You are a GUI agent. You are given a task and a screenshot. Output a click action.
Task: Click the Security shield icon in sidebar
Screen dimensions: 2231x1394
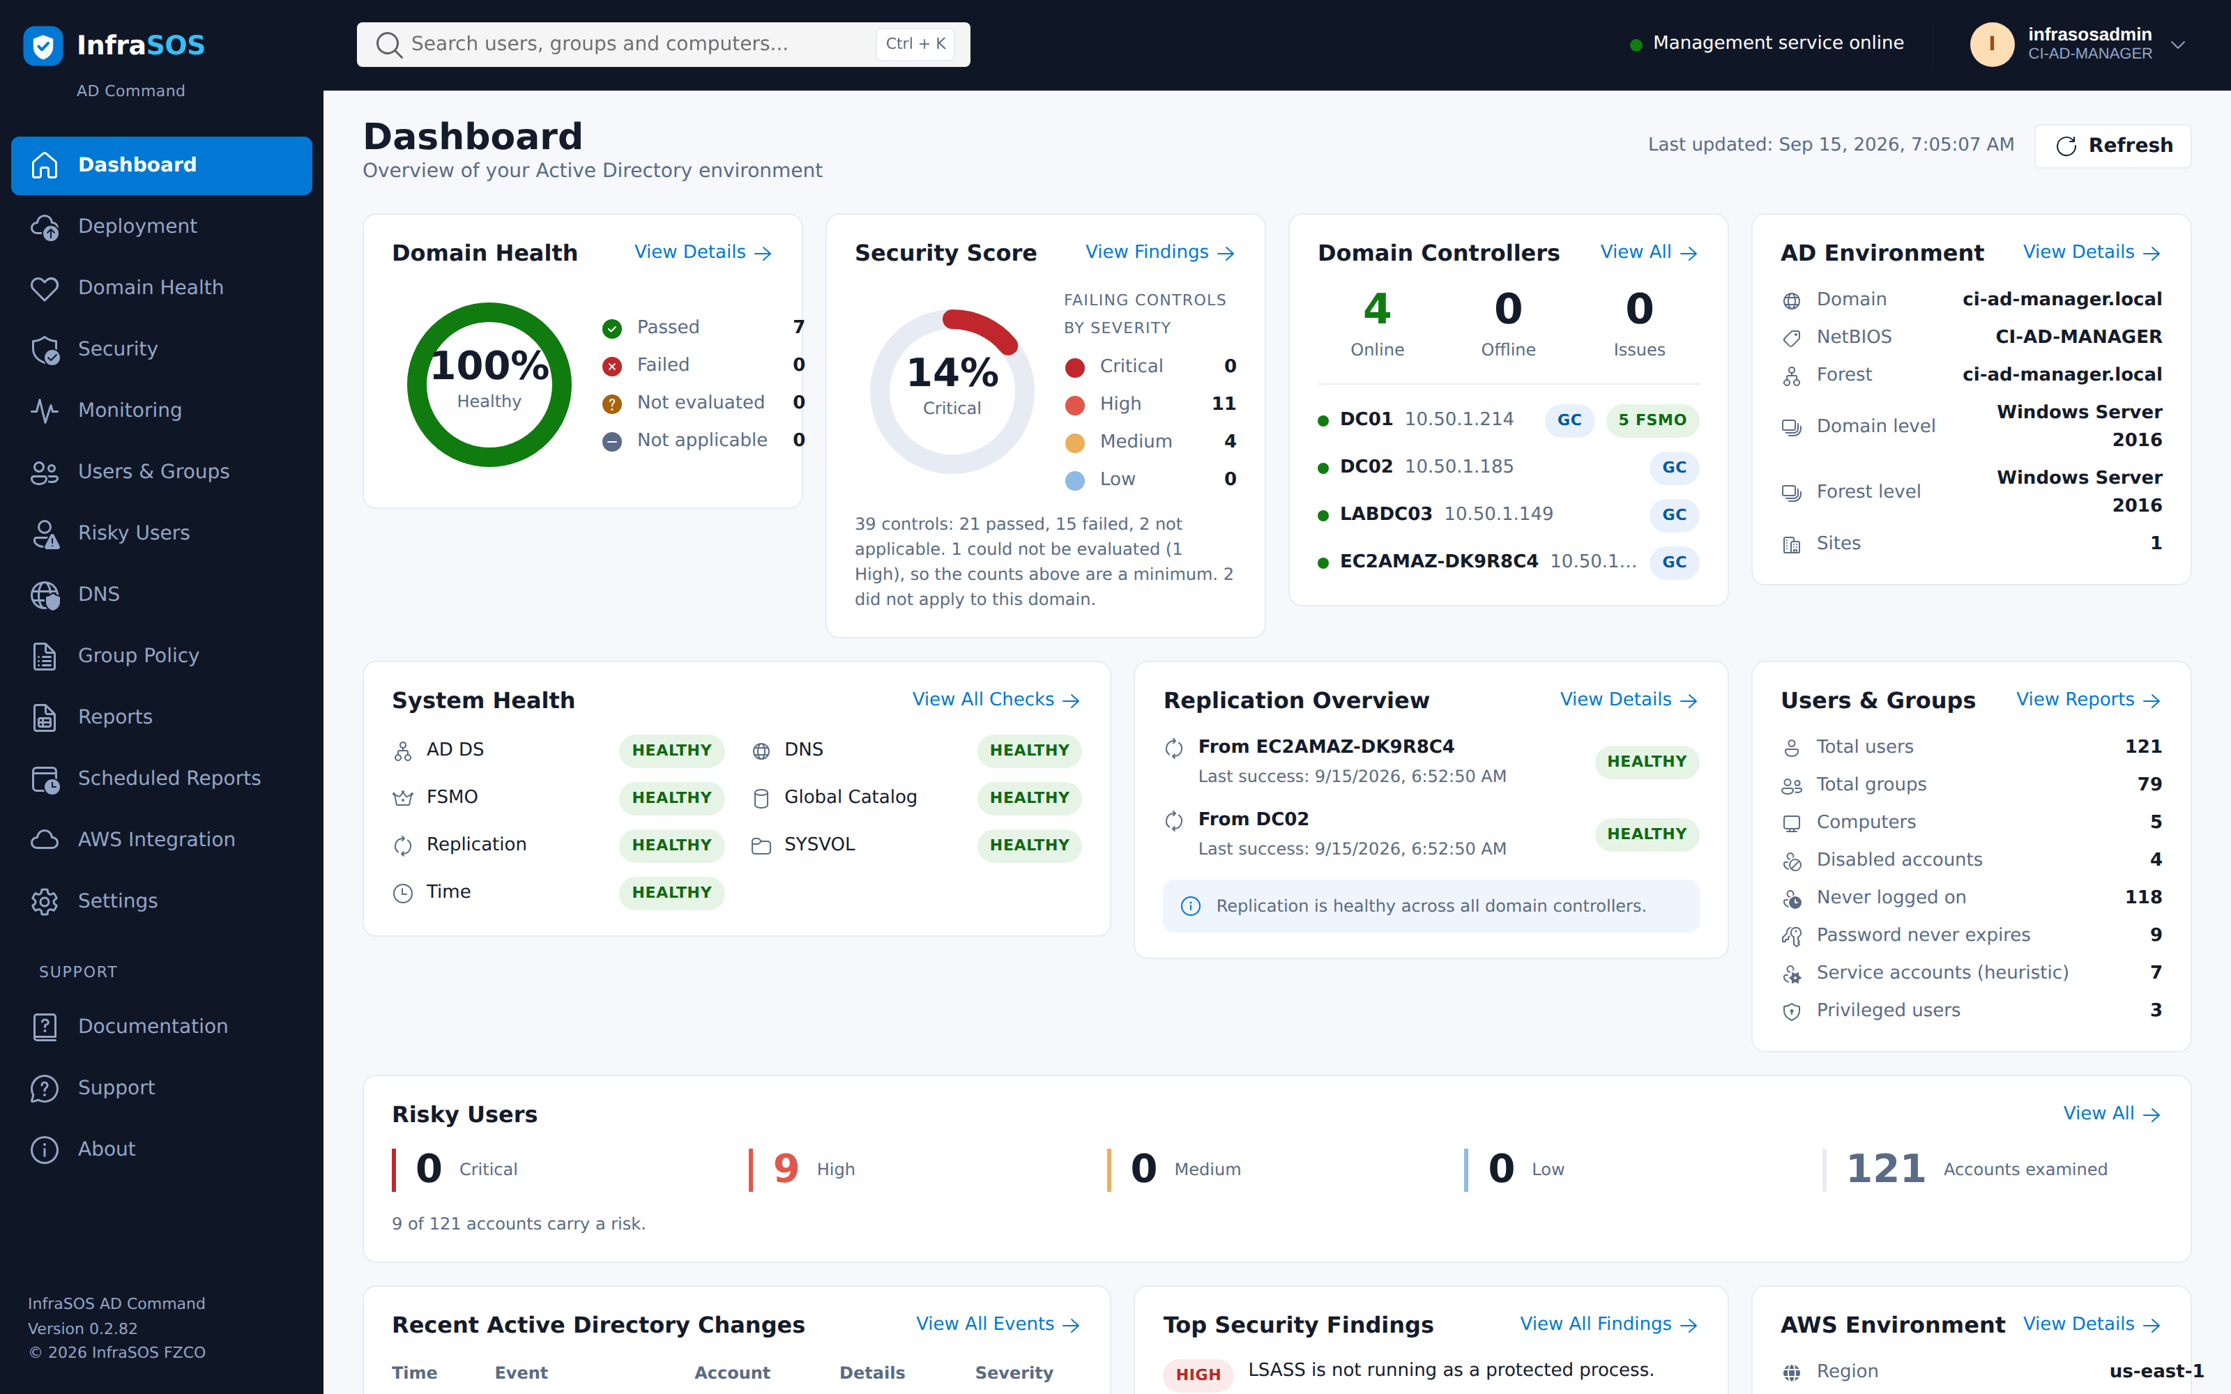click(x=44, y=349)
